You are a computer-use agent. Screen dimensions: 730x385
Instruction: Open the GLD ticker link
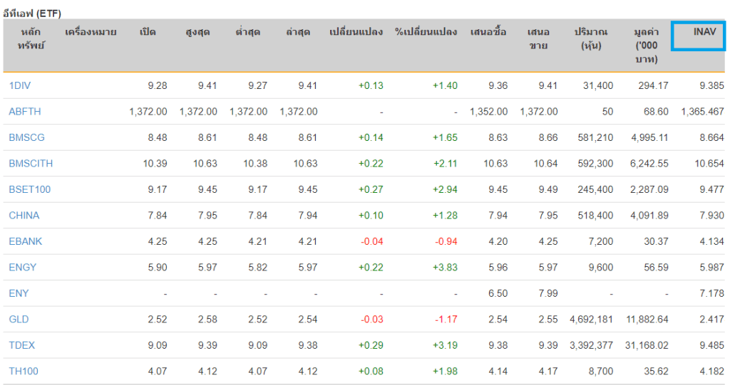(19, 320)
